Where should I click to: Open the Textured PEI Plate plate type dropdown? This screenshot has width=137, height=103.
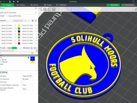pyautogui.click(x=22, y=16)
